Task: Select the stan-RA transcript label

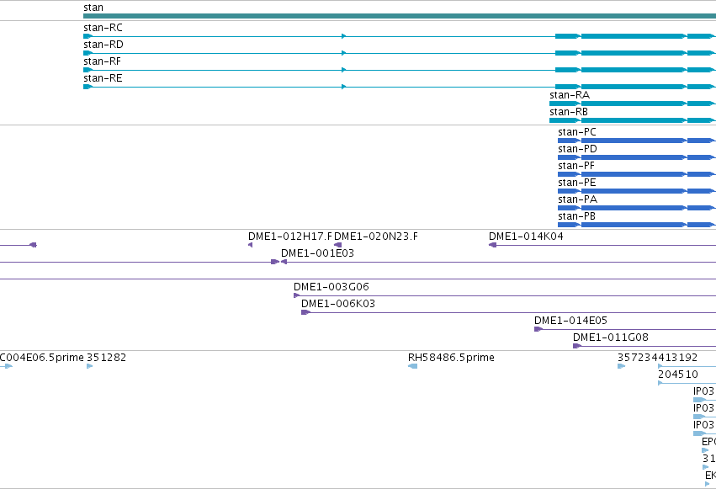Action: pos(570,95)
